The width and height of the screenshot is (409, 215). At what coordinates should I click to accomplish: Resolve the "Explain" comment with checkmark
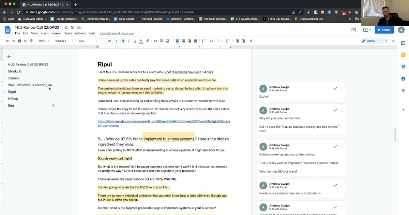tap(335, 88)
